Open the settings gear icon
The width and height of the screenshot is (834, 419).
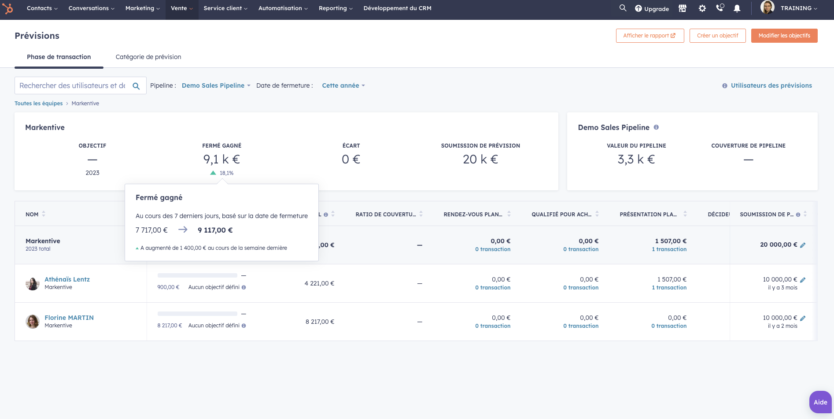tap(702, 8)
